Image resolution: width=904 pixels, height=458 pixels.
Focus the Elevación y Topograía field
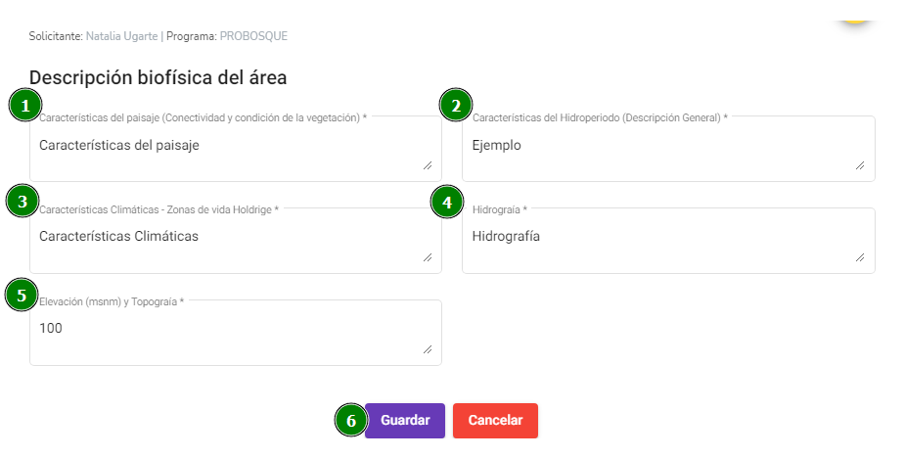coord(235,333)
